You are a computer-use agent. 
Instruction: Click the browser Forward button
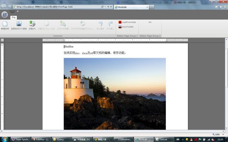9,7
